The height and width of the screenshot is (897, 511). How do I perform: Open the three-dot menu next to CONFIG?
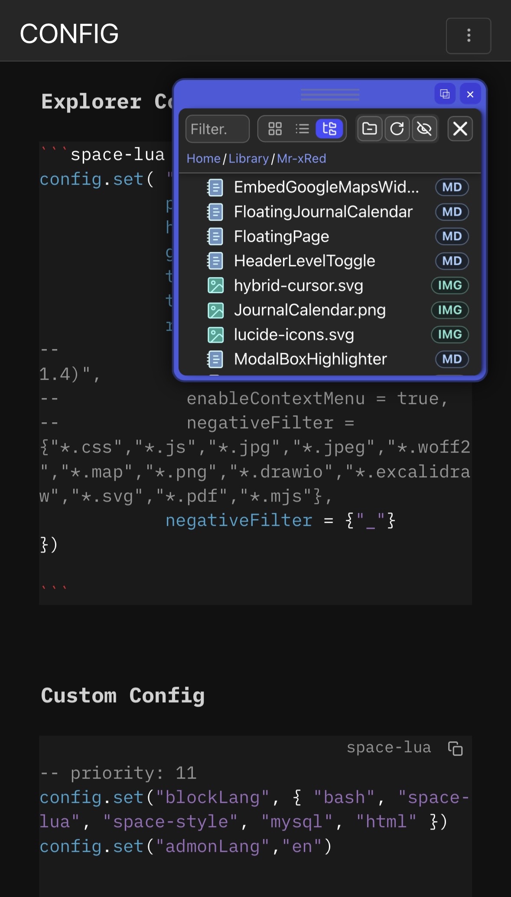469,36
